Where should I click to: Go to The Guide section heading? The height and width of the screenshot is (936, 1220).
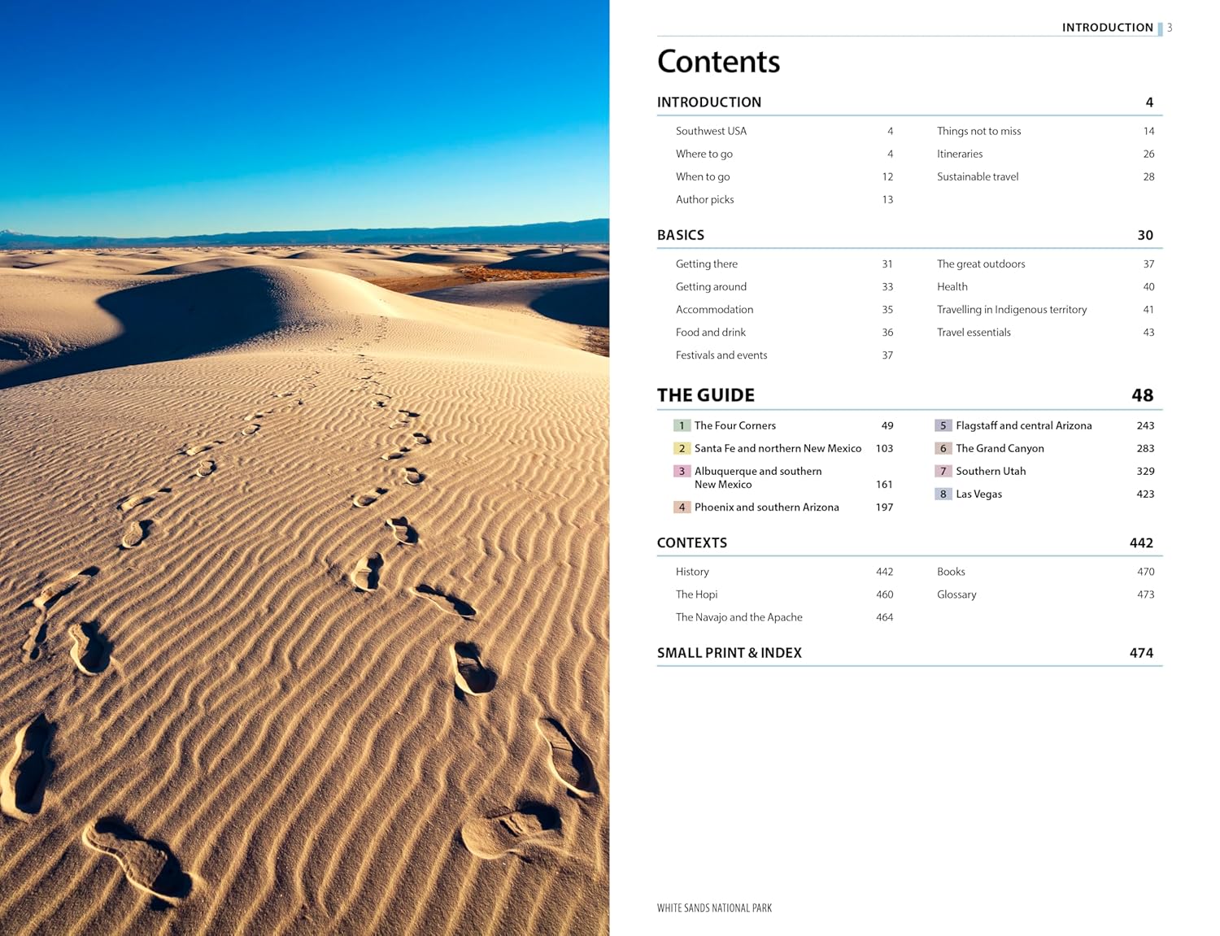706,395
